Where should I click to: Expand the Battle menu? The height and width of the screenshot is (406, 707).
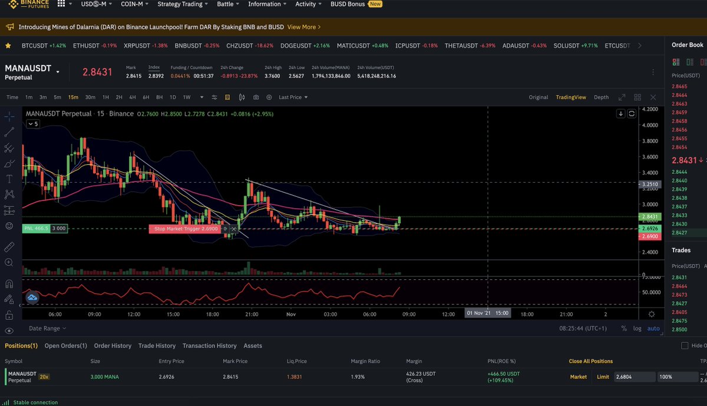click(x=229, y=4)
